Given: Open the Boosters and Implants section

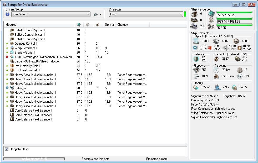Looking at the screenshot, I should [x=95, y=159].
